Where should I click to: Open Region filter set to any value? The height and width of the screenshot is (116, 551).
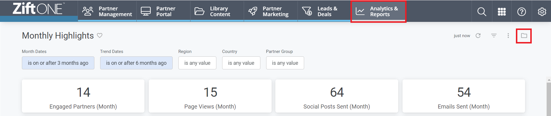[197, 63]
